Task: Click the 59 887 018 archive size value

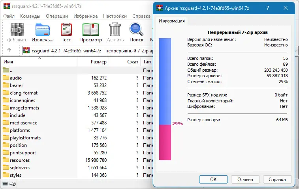Action: [277, 76]
